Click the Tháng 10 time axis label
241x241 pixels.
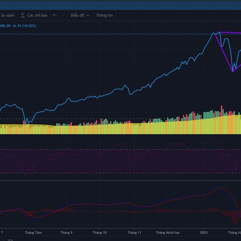[x=100, y=233]
